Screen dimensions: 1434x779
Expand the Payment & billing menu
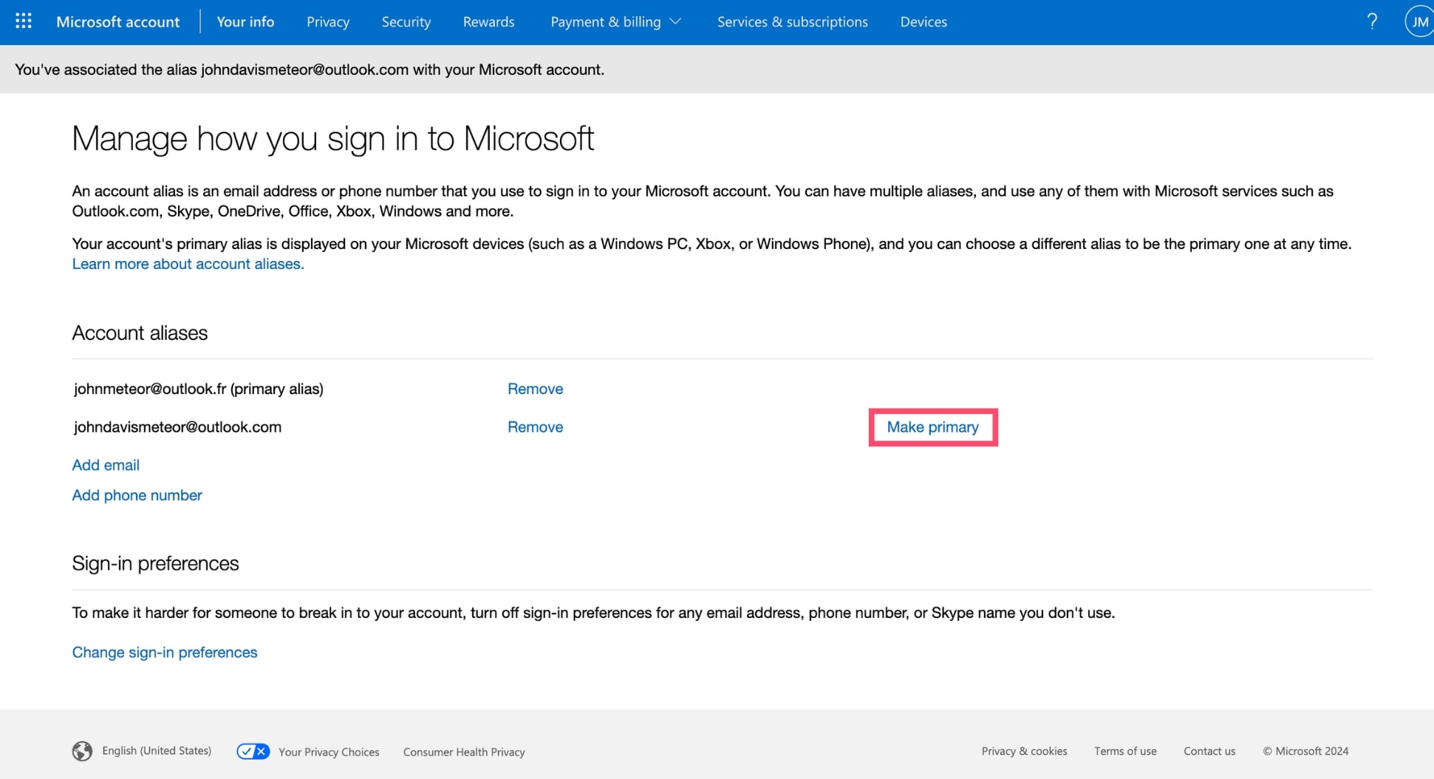tap(615, 21)
